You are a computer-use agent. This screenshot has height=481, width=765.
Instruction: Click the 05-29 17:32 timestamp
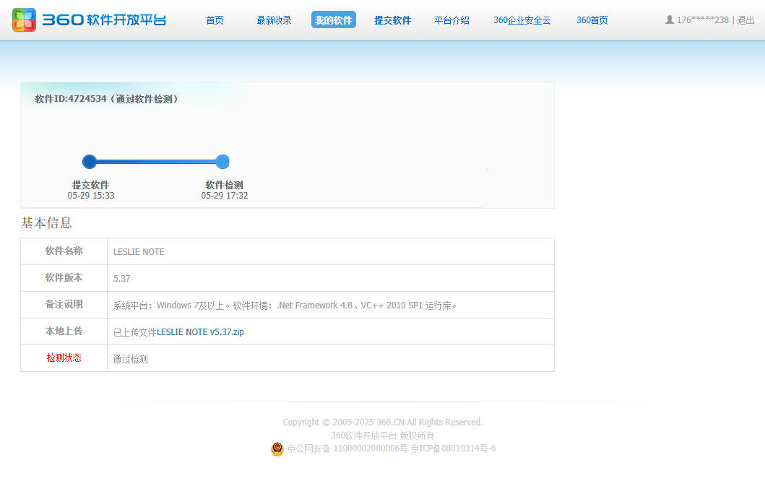[225, 196]
